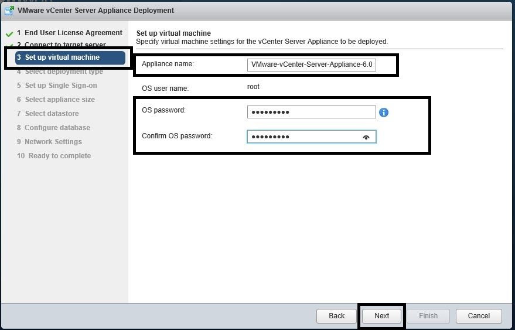Select step 3 Set up virtual machine
The height and width of the screenshot is (330, 515).
point(62,57)
